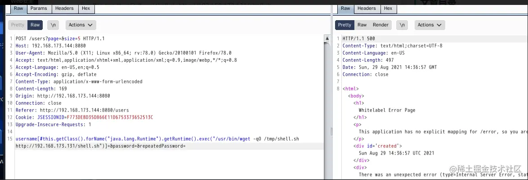Open response Actions dropdown

click(x=430, y=25)
